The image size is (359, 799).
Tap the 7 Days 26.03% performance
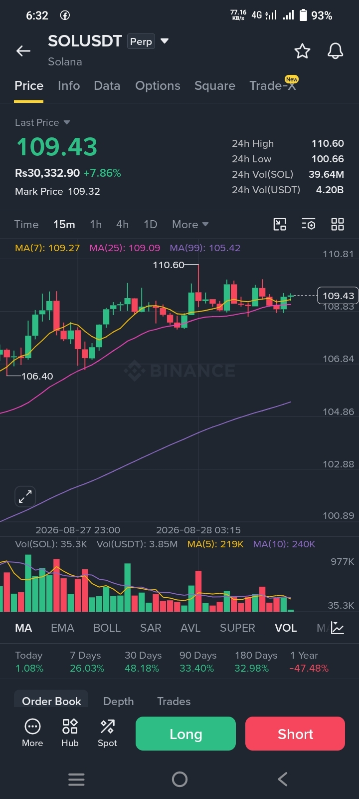click(x=87, y=662)
